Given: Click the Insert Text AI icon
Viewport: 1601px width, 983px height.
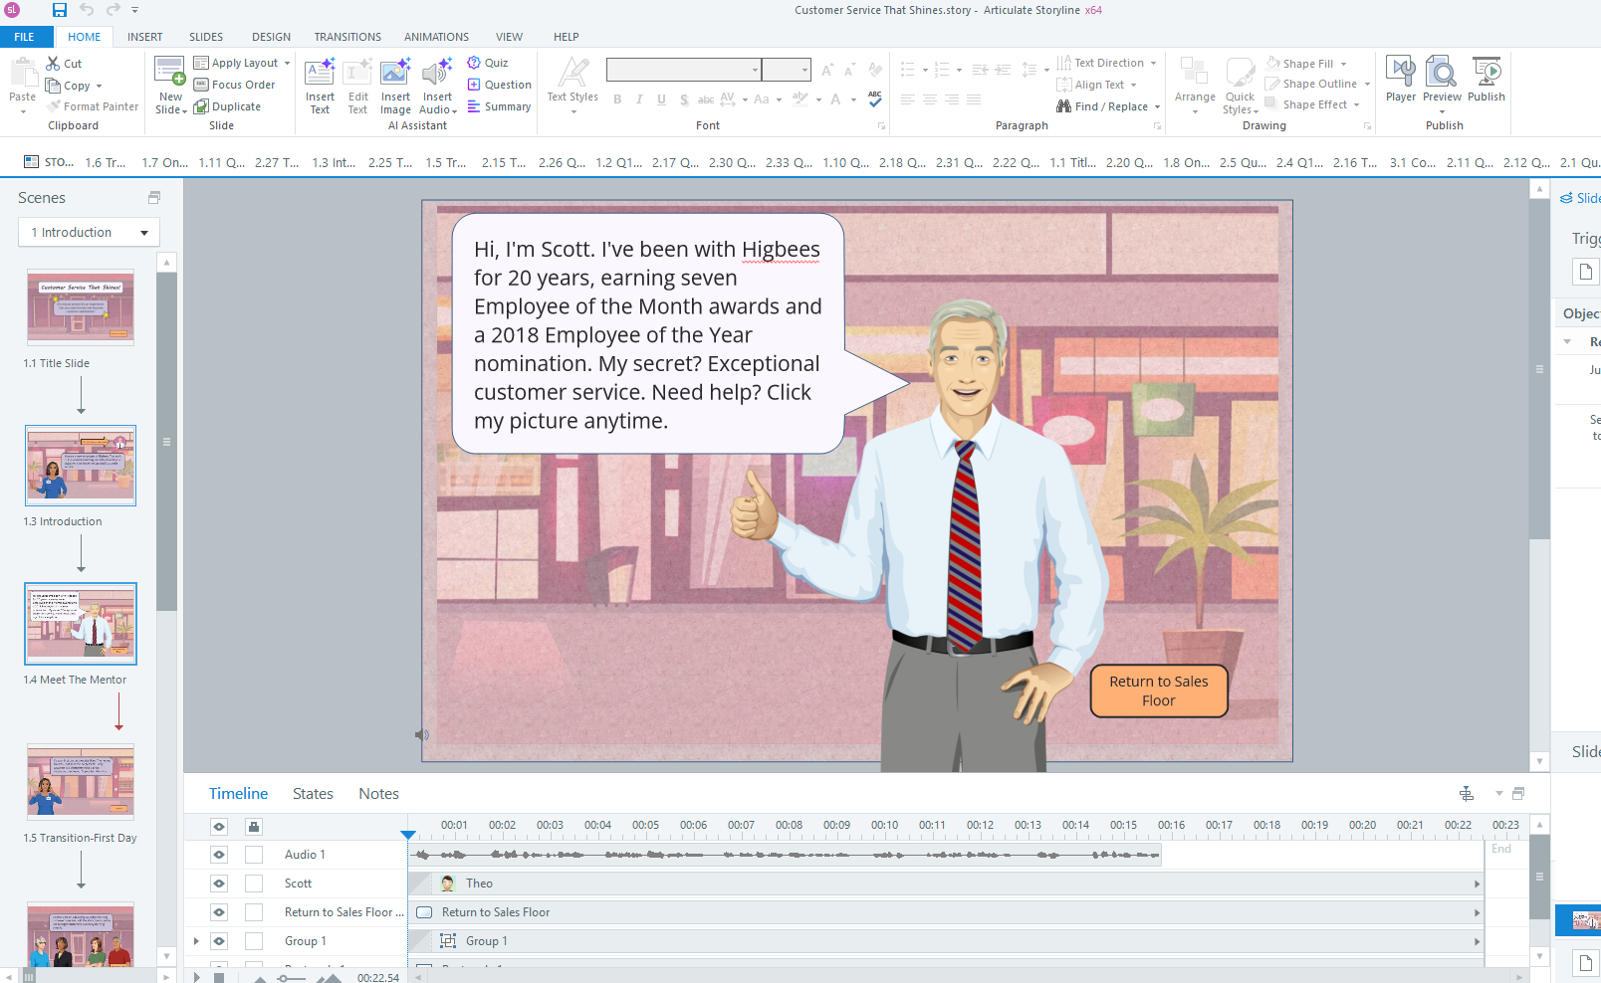Looking at the screenshot, I should [320, 73].
